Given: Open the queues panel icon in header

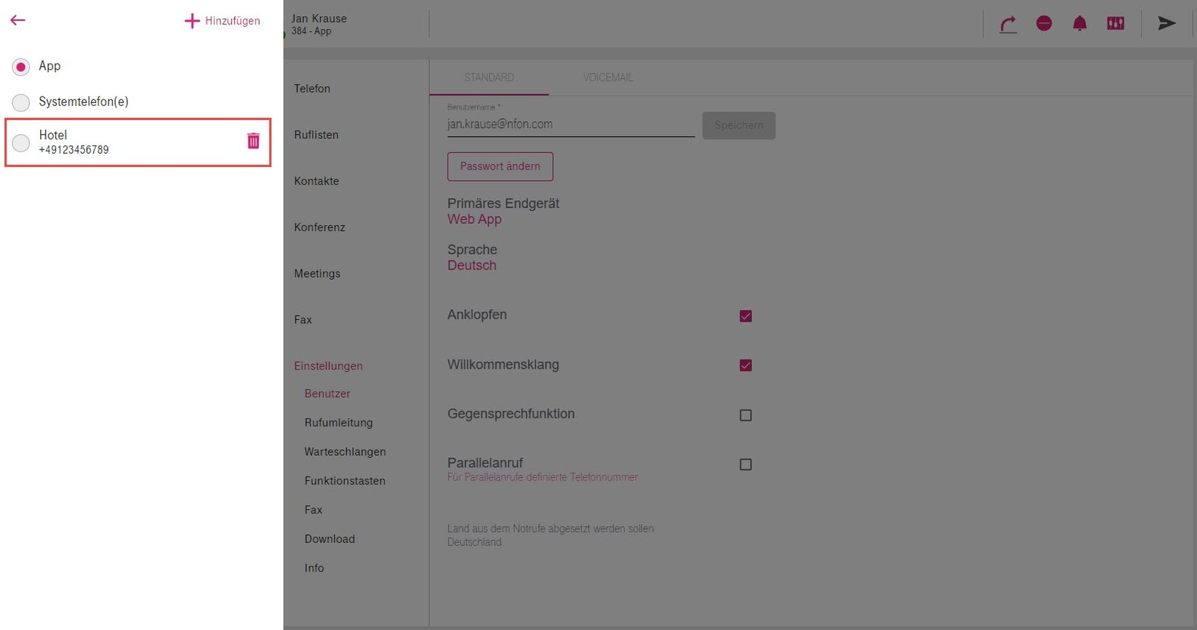Looking at the screenshot, I should click(x=1115, y=23).
